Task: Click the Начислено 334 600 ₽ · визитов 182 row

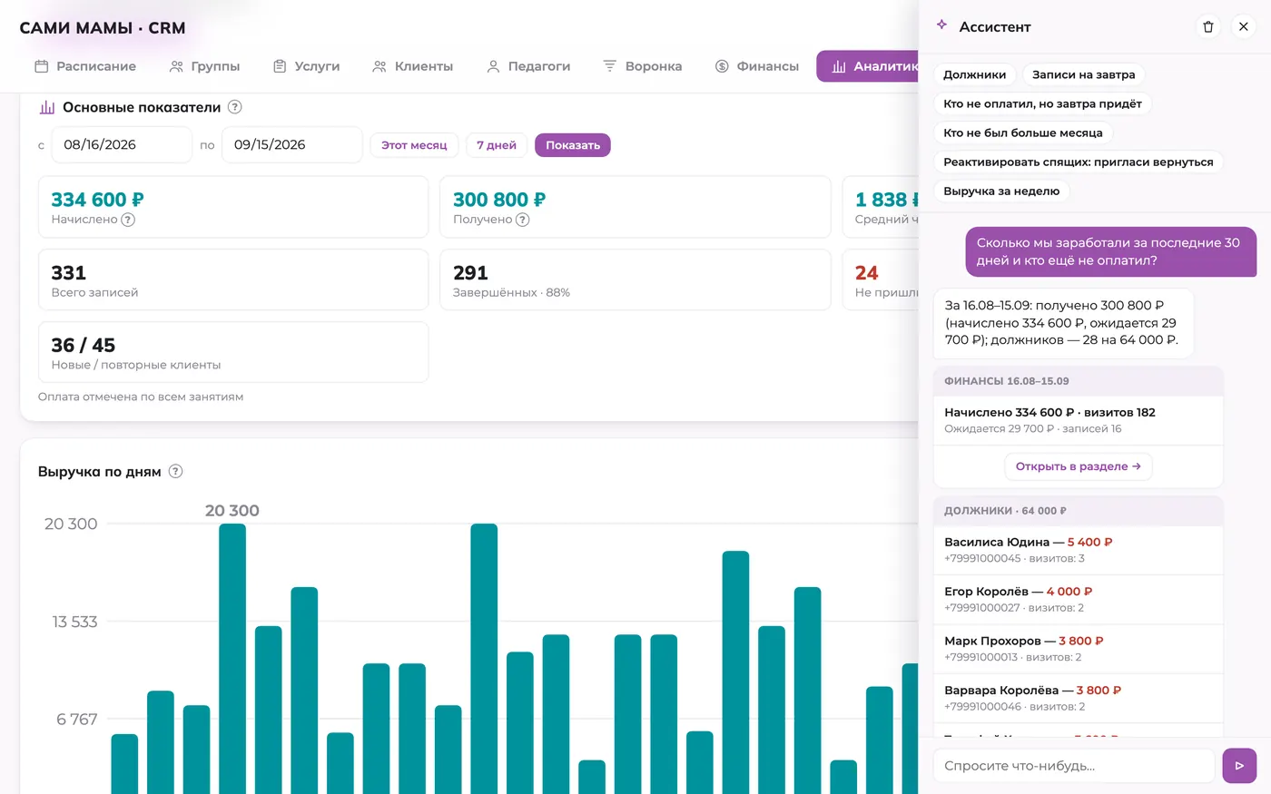Action: tap(1079, 420)
